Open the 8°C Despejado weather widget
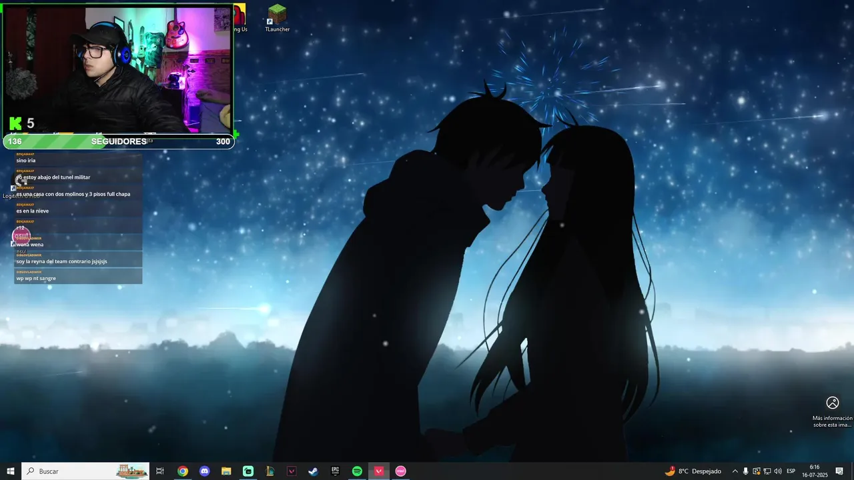This screenshot has height=480, width=854. [x=693, y=471]
